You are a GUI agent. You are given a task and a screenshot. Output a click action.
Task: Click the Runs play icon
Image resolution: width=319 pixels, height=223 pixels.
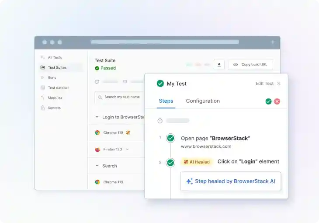tap(42, 77)
